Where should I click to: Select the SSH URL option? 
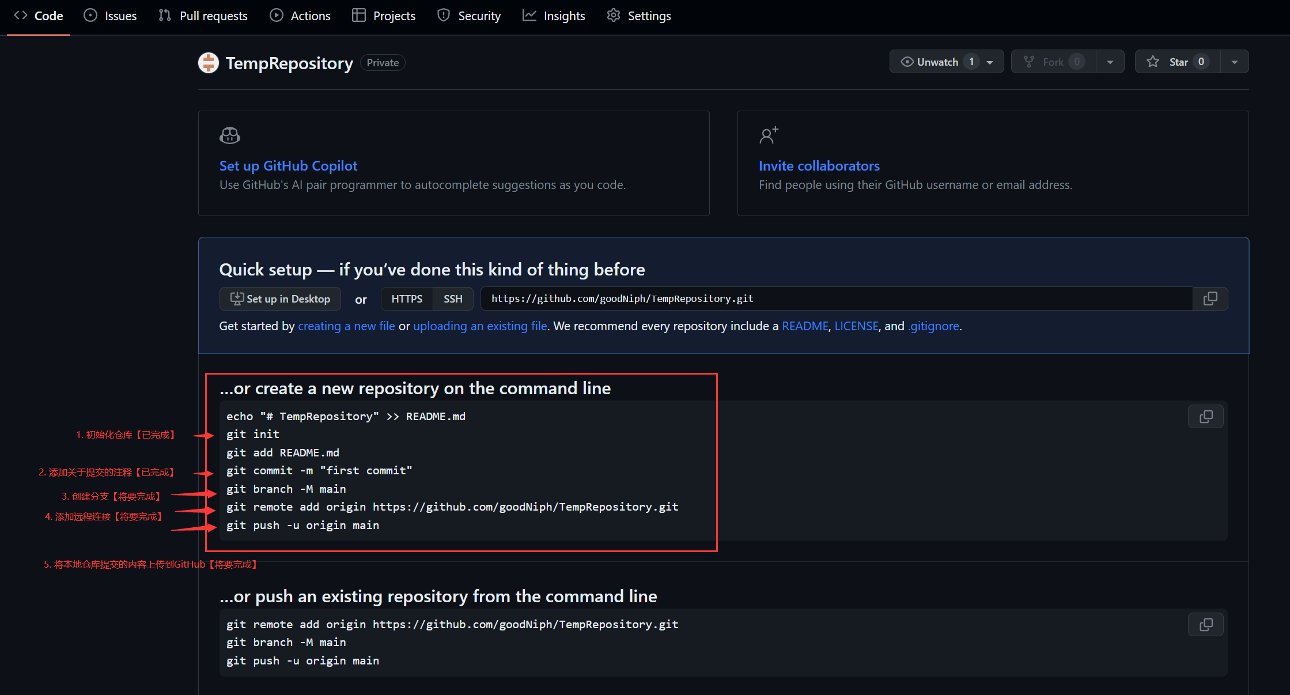pyautogui.click(x=453, y=299)
